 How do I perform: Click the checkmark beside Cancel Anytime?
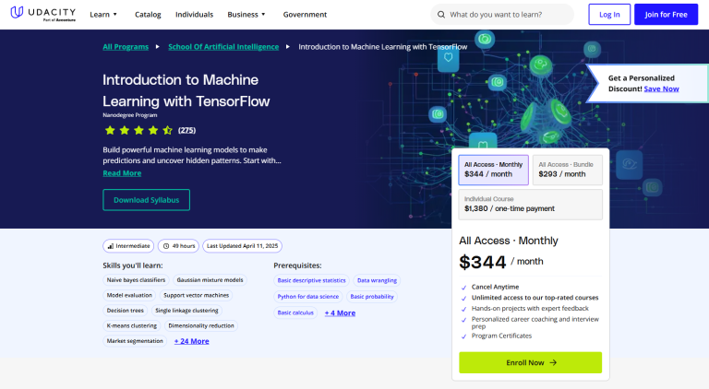click(463, 288)
